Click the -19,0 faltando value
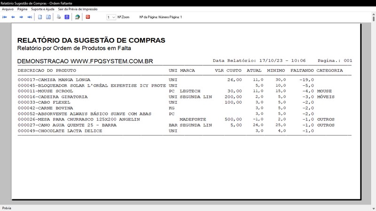376x211 pixels. [x=306, y=80]
